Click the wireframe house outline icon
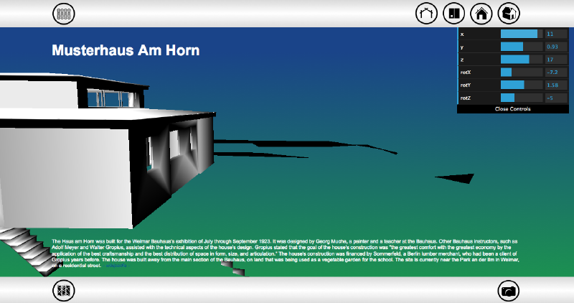The height and width of the screenshot is (303, 574). pos(426,14)
